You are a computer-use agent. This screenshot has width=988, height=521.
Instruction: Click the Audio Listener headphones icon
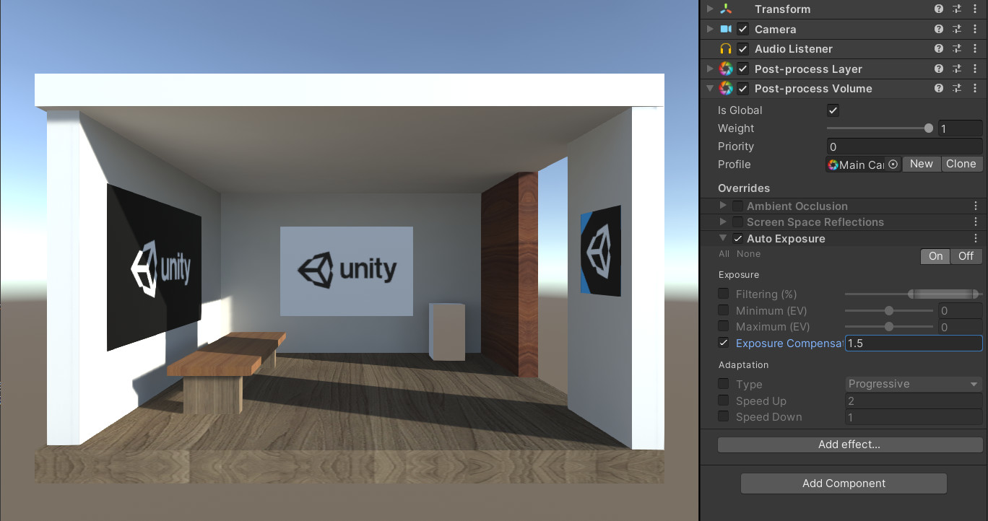pyautogui.click(x=726, y=49)
